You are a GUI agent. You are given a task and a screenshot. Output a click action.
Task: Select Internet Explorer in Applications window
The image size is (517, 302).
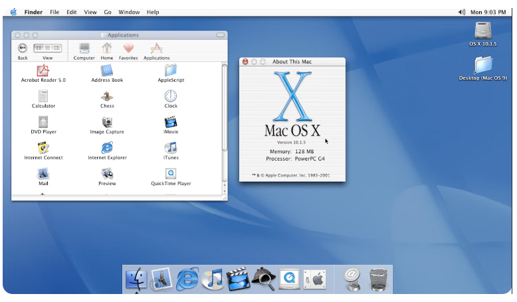tap(107, 148)
